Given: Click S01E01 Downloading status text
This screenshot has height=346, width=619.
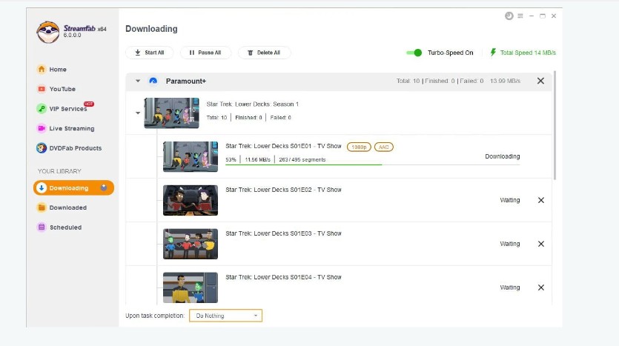Looking at the screenshot, I should click(502, 156).
